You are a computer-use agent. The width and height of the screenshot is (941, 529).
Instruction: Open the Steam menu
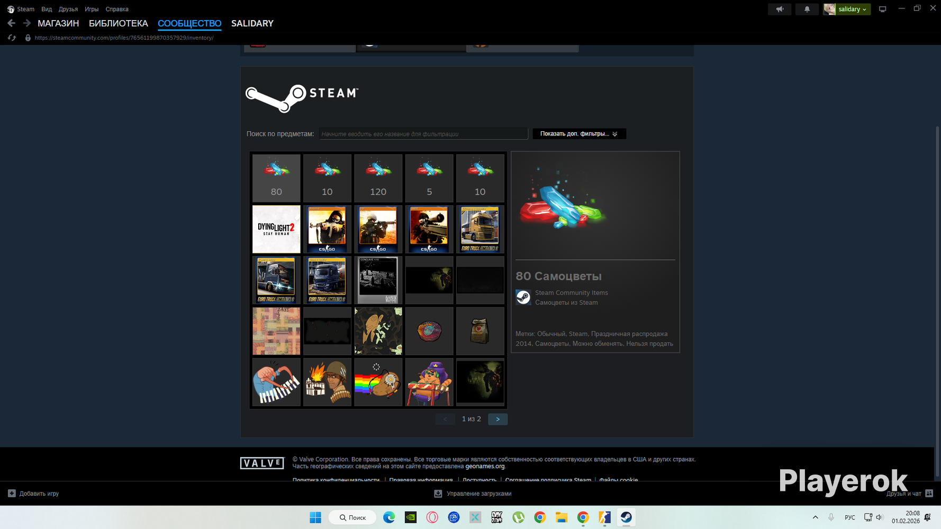coord(21,9)
